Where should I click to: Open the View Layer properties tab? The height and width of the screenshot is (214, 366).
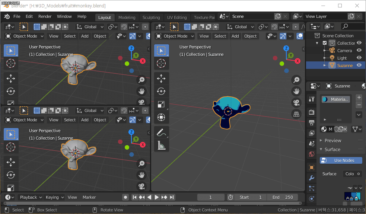point(312,133)
